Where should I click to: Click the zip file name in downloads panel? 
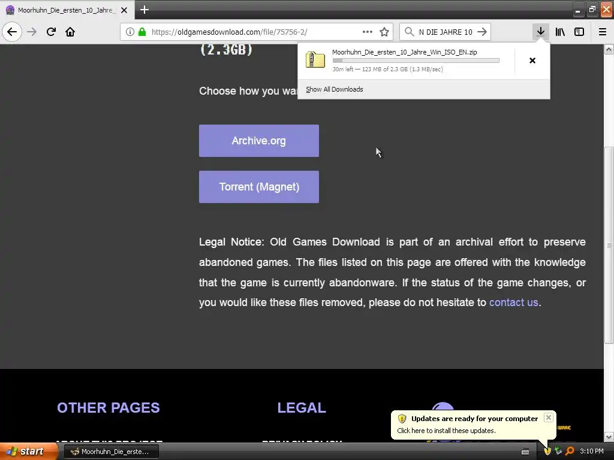tap(405, 52)
